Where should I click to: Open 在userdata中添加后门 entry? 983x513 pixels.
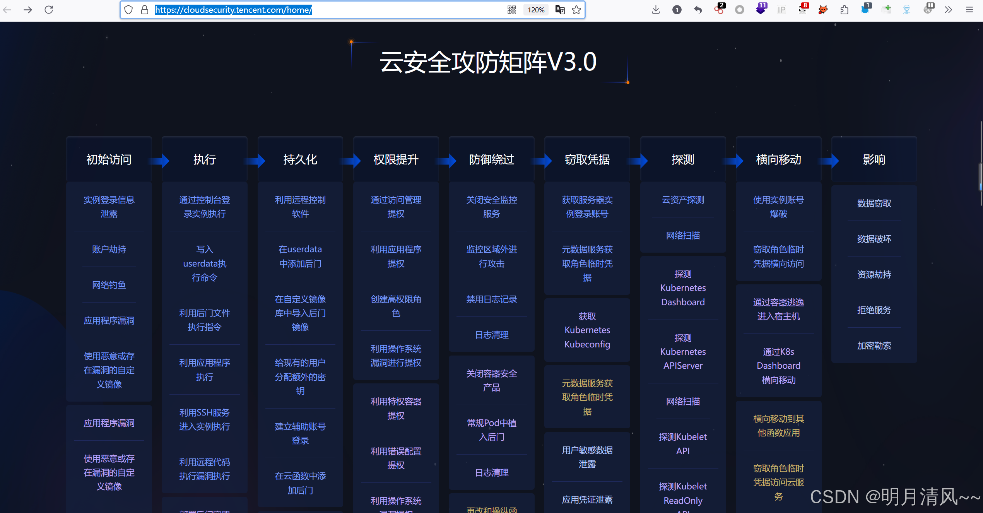[300, 256]
